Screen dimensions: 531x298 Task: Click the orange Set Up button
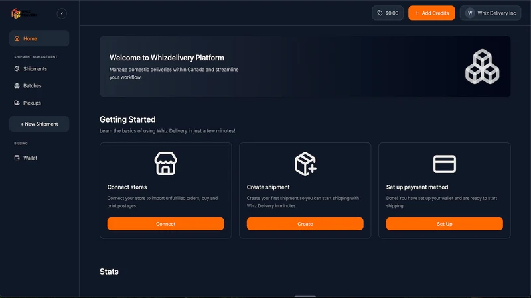click(x=445, y=224)
